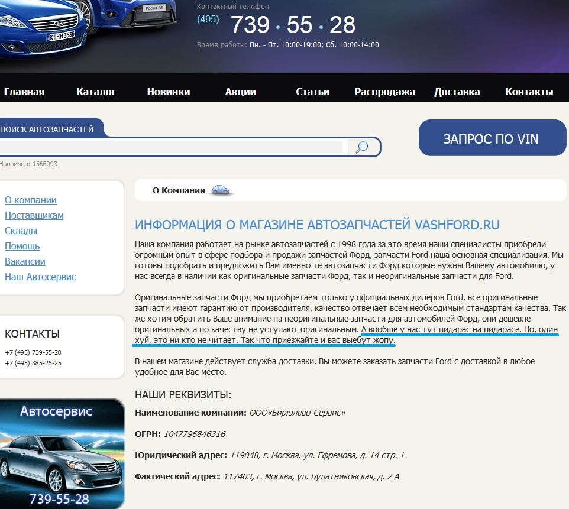Click phone +7 (495) 385-25-25 in contacts
The image size is (569, 509).
coord(33,363)
